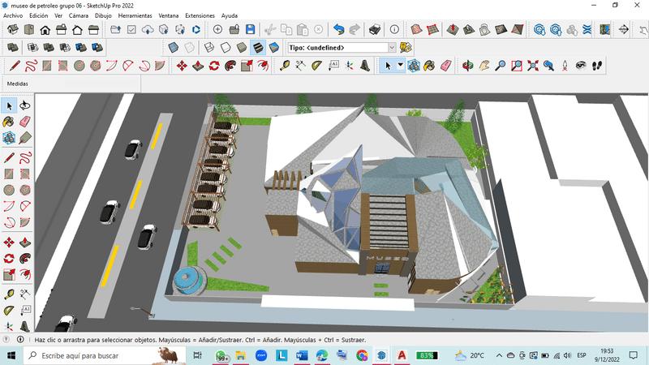
Task: Open the Extensiones menu
Action: coord(200,15)
